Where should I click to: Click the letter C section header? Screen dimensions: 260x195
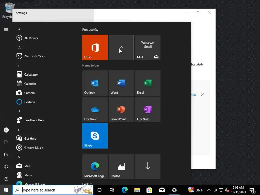pyautogui.click(x=19, y=66)
